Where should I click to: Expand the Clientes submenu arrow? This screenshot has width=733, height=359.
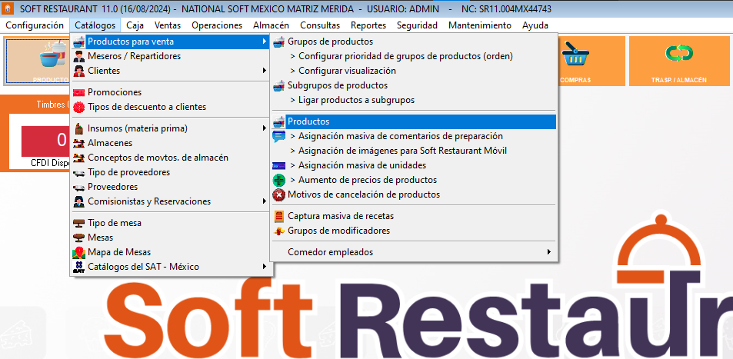pyautogui.click(x=265, y=71)
